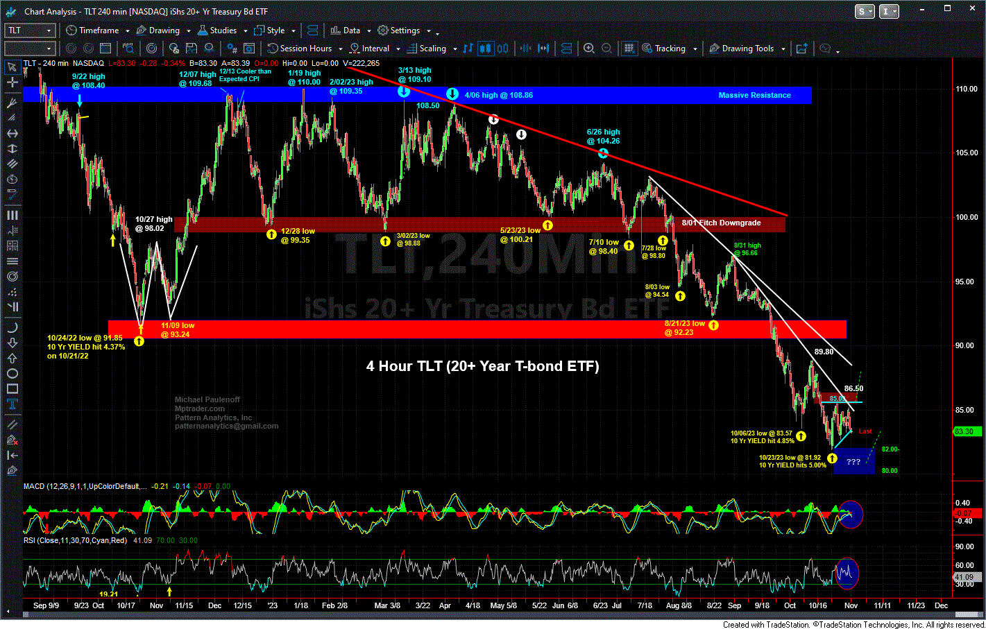986x629 pixels.
Task: Select the pointer tool in the drawing sidebar
Action: click(12, 67)
